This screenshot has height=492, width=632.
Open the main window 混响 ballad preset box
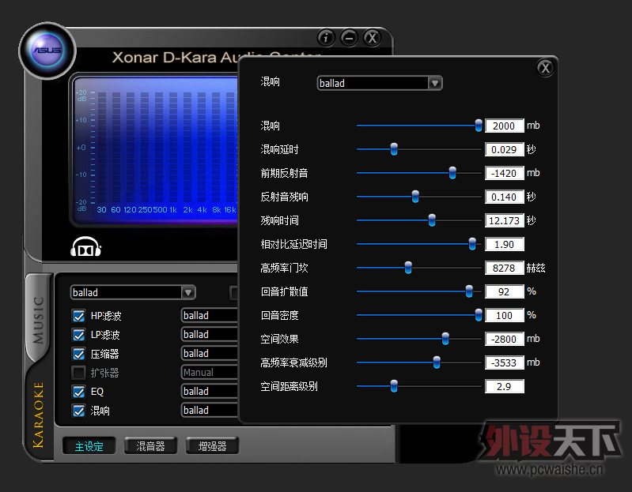pyautogui.click(x=210, y=410)
